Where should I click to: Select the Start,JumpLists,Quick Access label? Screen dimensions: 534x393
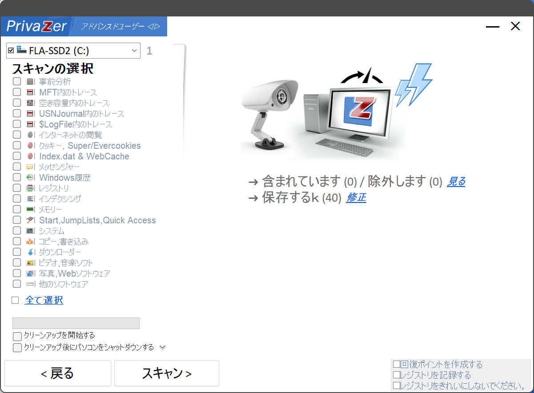tap(97, 220)
